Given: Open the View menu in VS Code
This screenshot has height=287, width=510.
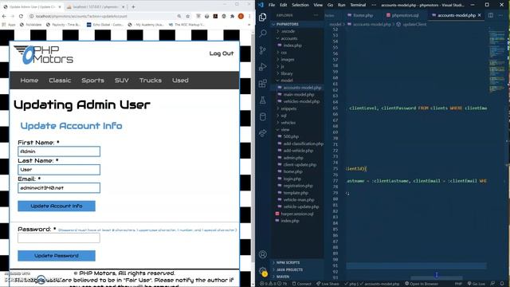Looking at the screenshot, I should (318, 5).
